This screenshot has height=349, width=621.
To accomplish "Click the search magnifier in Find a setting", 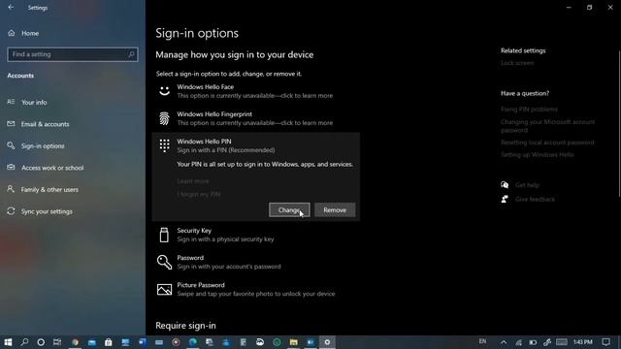I will 132,54.
